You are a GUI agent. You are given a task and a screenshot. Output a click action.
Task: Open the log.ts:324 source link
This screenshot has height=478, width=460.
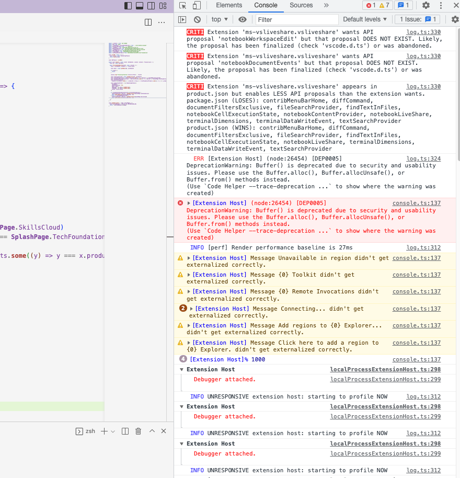[423, 158]
